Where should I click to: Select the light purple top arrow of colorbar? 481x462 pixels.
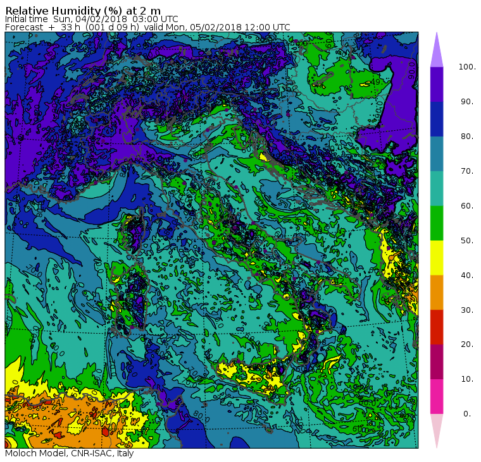[x=437, y=51]
